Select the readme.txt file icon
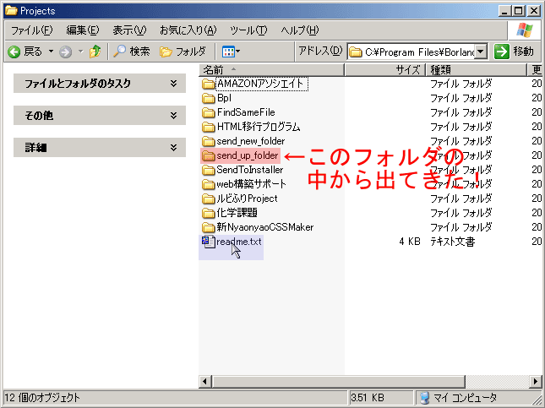 209,242
